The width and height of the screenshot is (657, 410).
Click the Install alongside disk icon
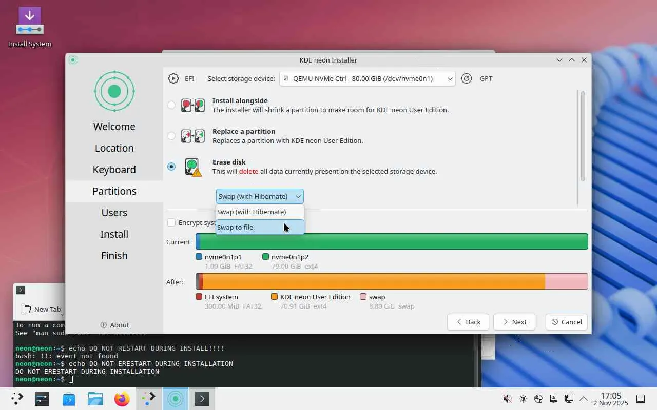(x=193, y=105)
